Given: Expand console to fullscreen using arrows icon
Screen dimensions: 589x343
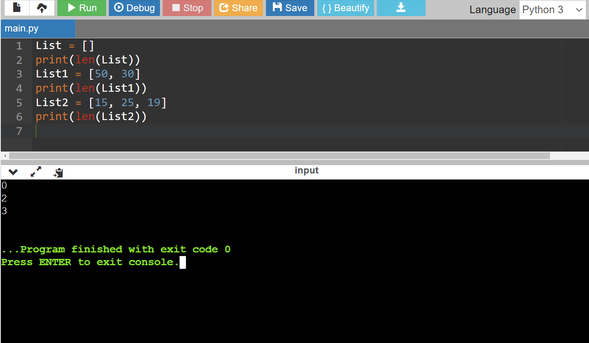Looking at the screenshot, I should [x=36, y=172].
